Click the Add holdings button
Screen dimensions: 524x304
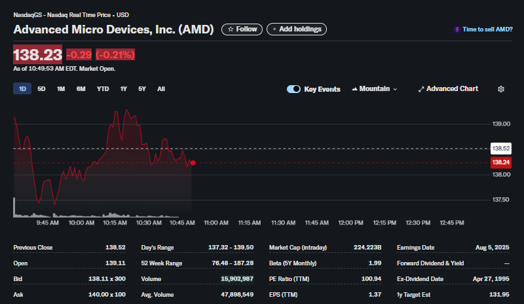(297, 29)
